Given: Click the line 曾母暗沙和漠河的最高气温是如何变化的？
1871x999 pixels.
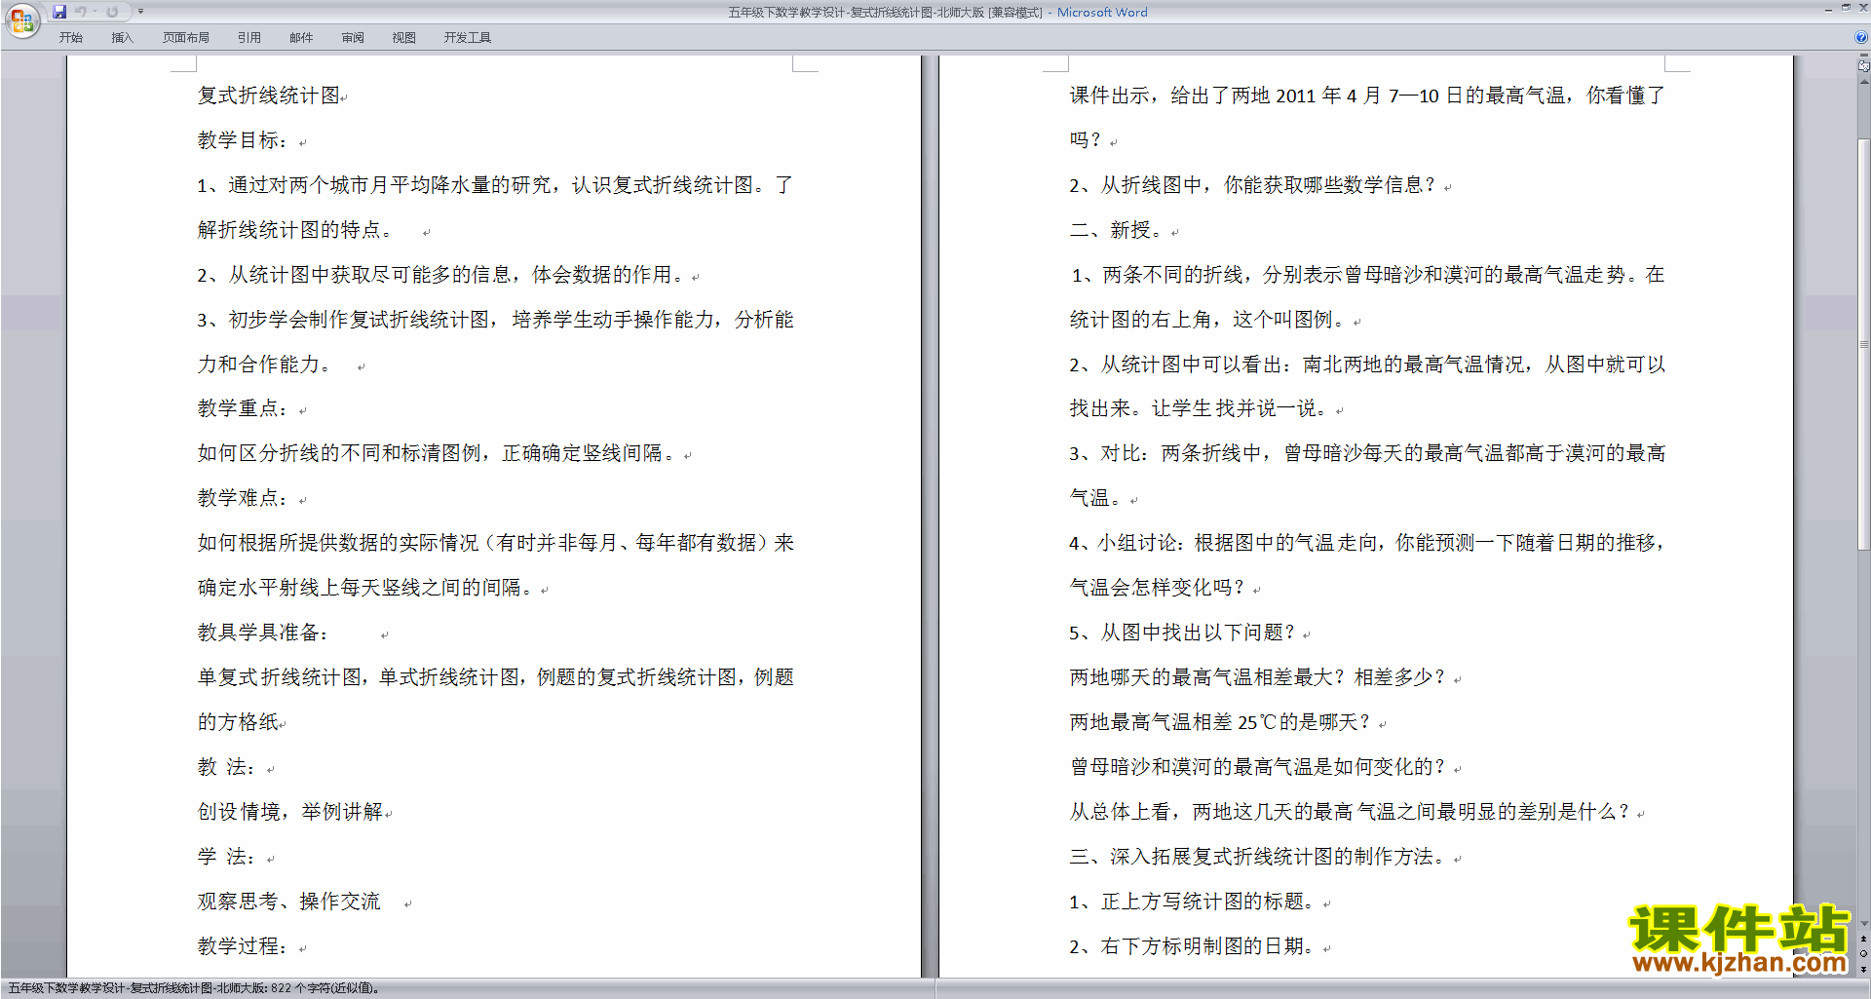Looking at the screenshot, I should pos(1258,767).
